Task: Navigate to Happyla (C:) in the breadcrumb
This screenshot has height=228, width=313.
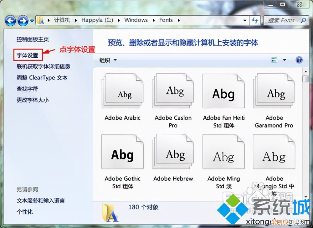Action: click(97, 20)
